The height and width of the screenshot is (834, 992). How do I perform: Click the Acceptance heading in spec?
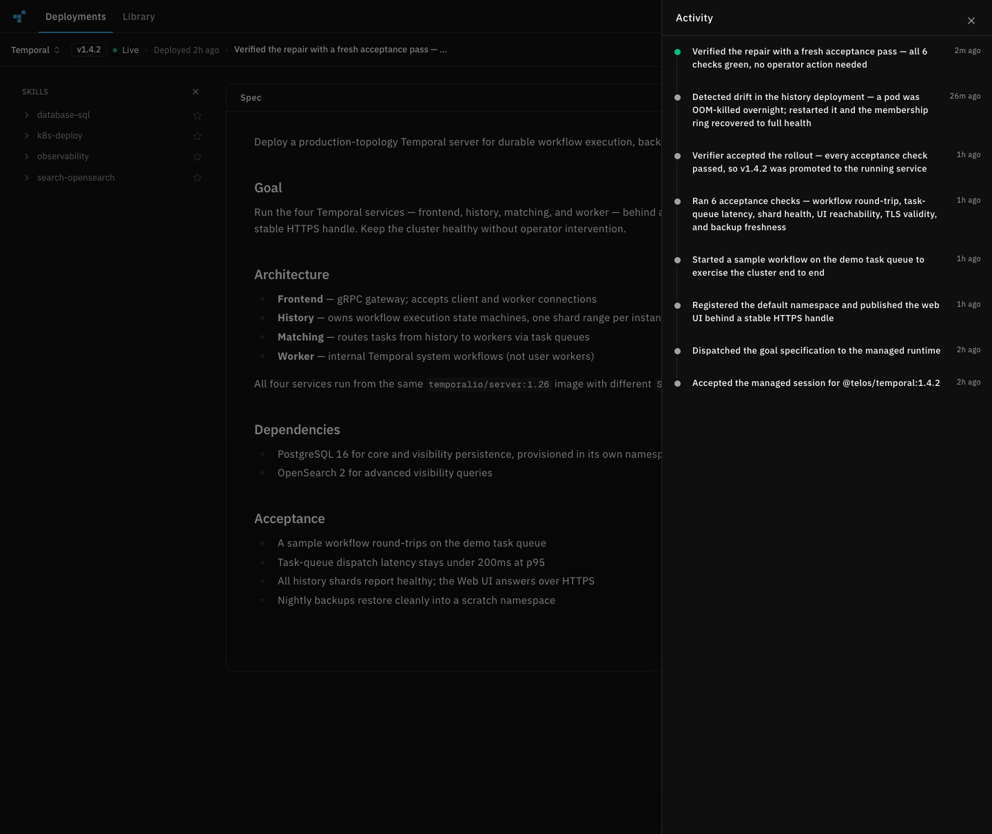[289, 518]
